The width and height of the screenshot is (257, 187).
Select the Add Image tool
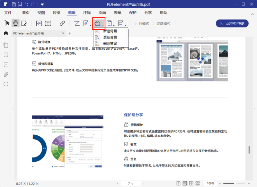[39, 23]
